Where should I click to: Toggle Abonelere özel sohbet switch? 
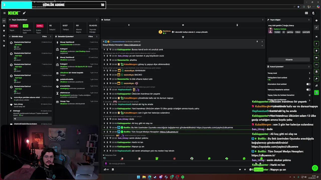(308, 84)
